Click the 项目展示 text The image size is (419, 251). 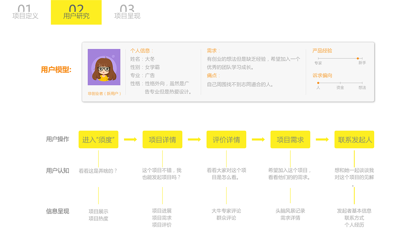pyautogui.click(x=98, y=211)
